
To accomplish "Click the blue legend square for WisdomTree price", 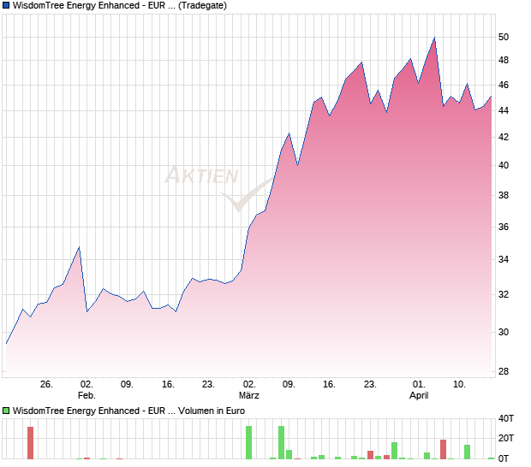I will click(7, 5).
